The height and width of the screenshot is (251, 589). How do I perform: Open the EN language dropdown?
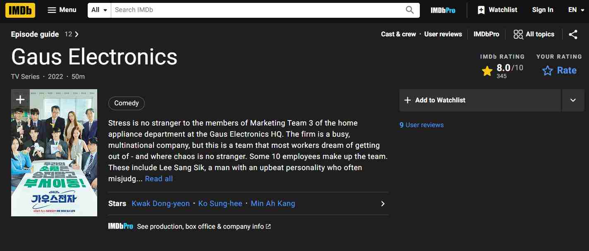coord(575,10)
